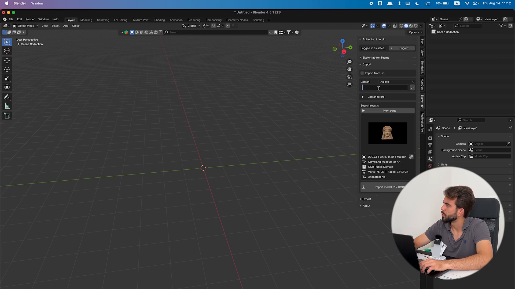Viewport: 515px width, 289px height.
Task: Open the All site search dropdown
Action: click(397, 82)
